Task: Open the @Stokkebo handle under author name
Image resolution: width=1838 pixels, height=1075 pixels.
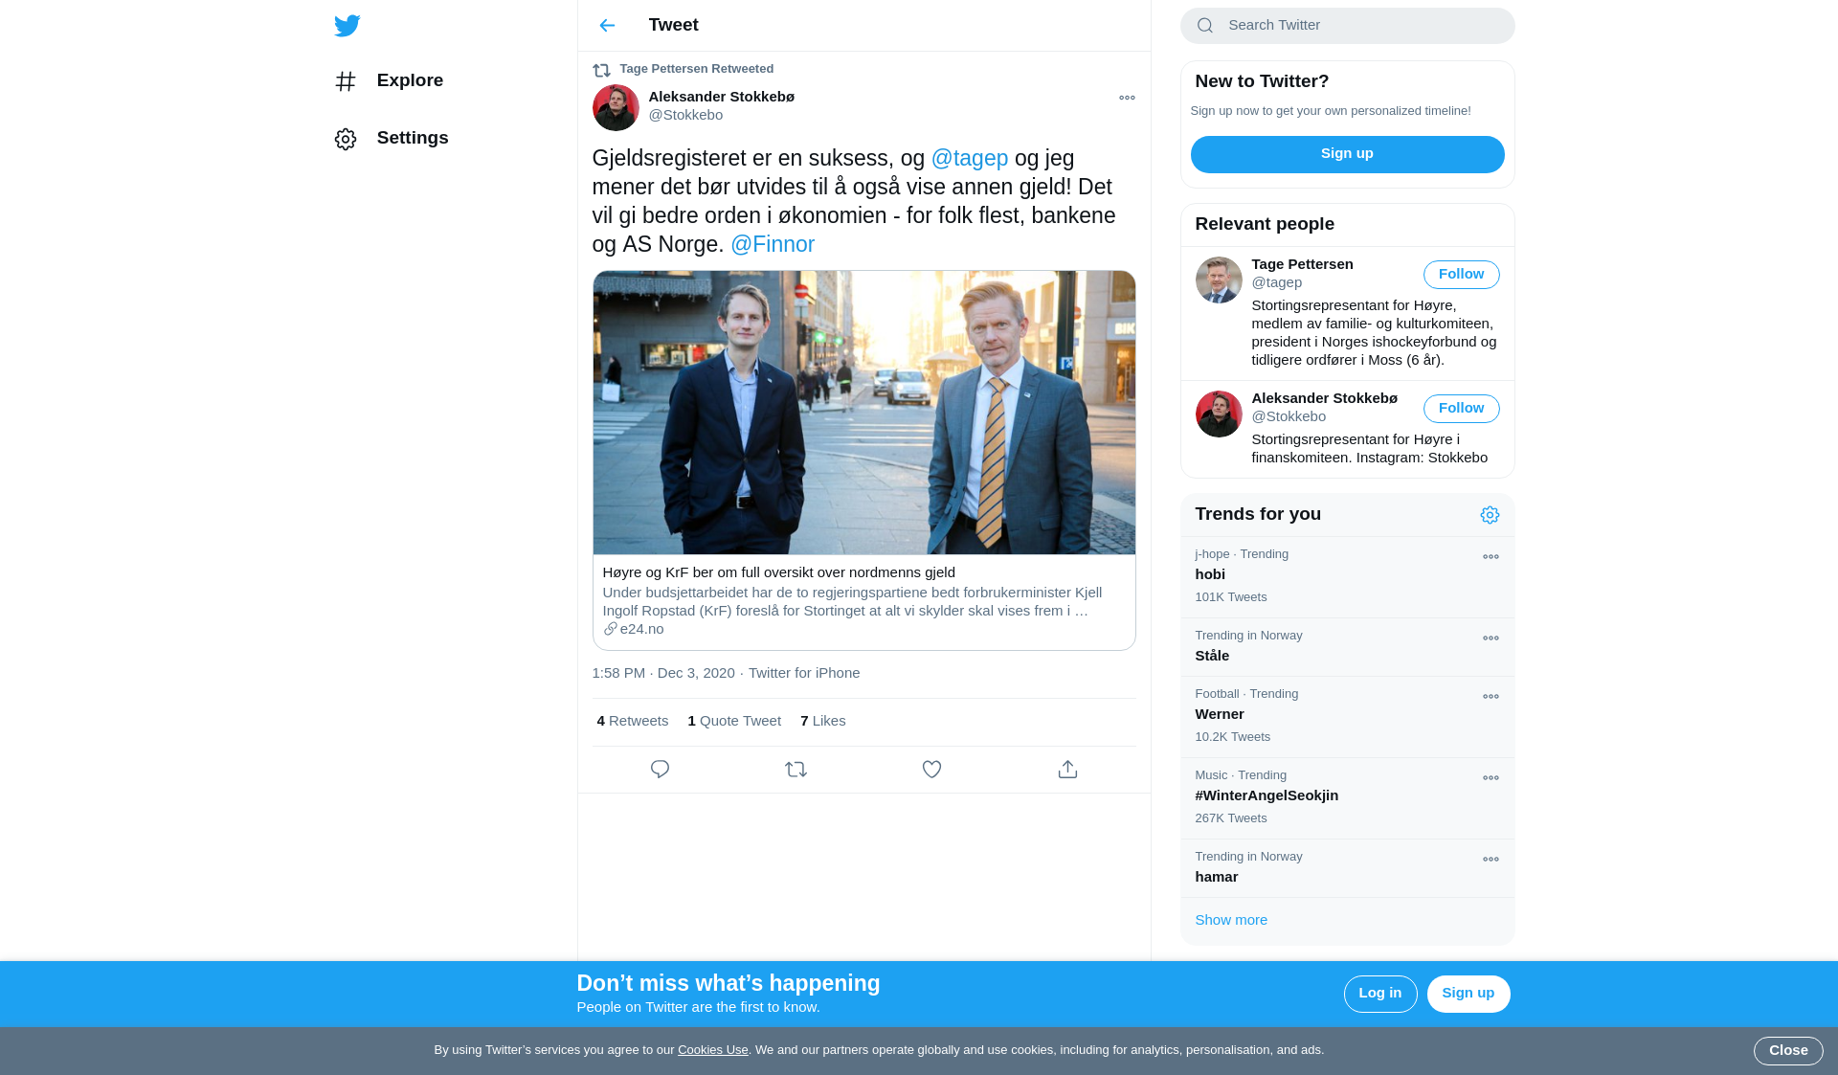Action: click(x=685, y=115)
